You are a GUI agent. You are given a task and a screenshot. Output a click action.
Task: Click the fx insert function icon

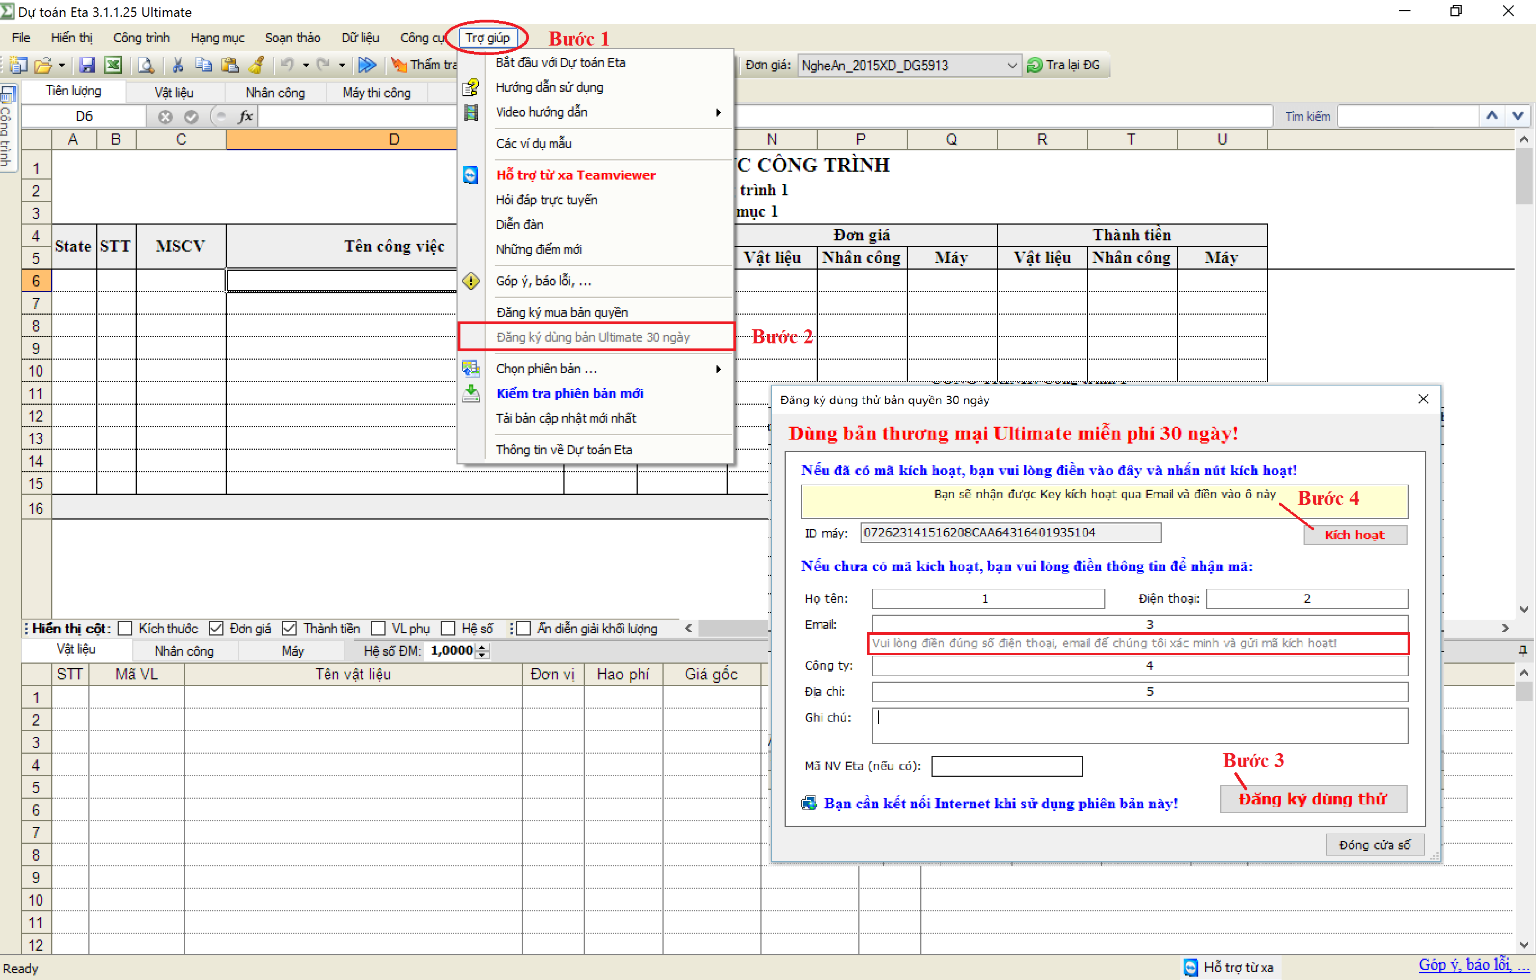coord(245,116)
